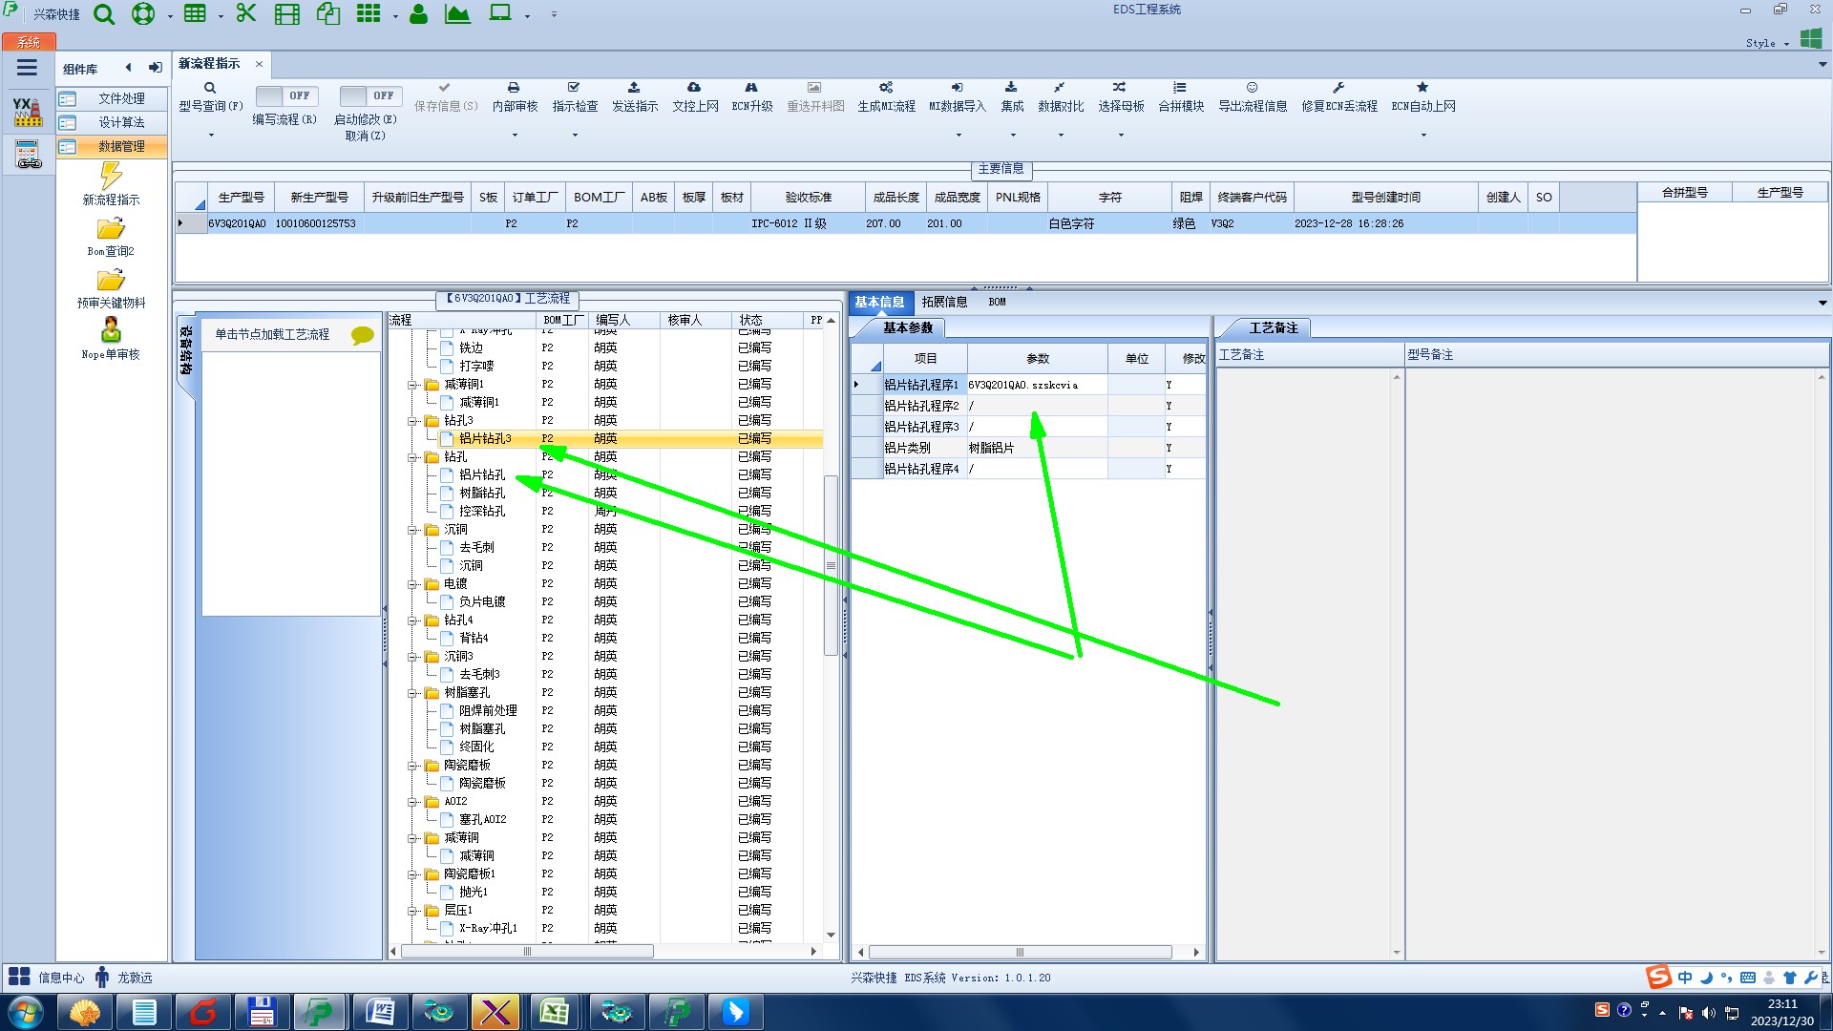The height and width of the screenshot is (1031, 1833).
Task: Click the 生成MI流程 gears icon
Action: coord(886,88)
